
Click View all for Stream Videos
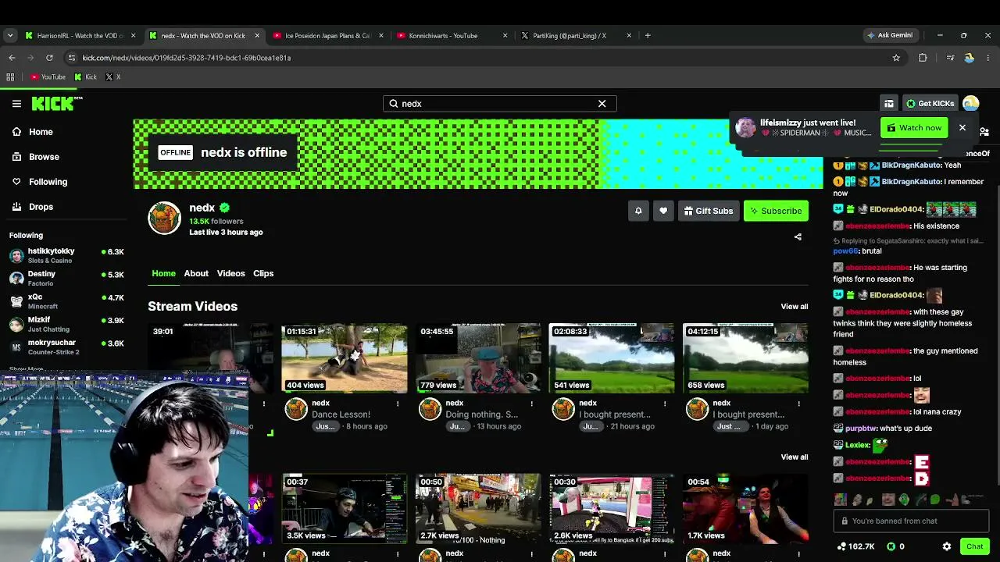tap(794, 307)
